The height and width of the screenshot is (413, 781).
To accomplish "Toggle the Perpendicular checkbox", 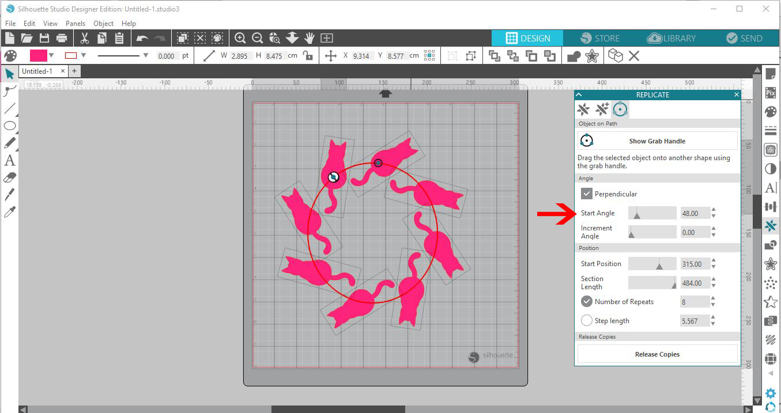I will click(x=587, y=194).
